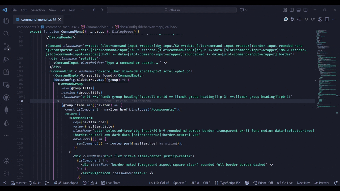Toggle the Primary Side Bar visibility

pos(292,10)
